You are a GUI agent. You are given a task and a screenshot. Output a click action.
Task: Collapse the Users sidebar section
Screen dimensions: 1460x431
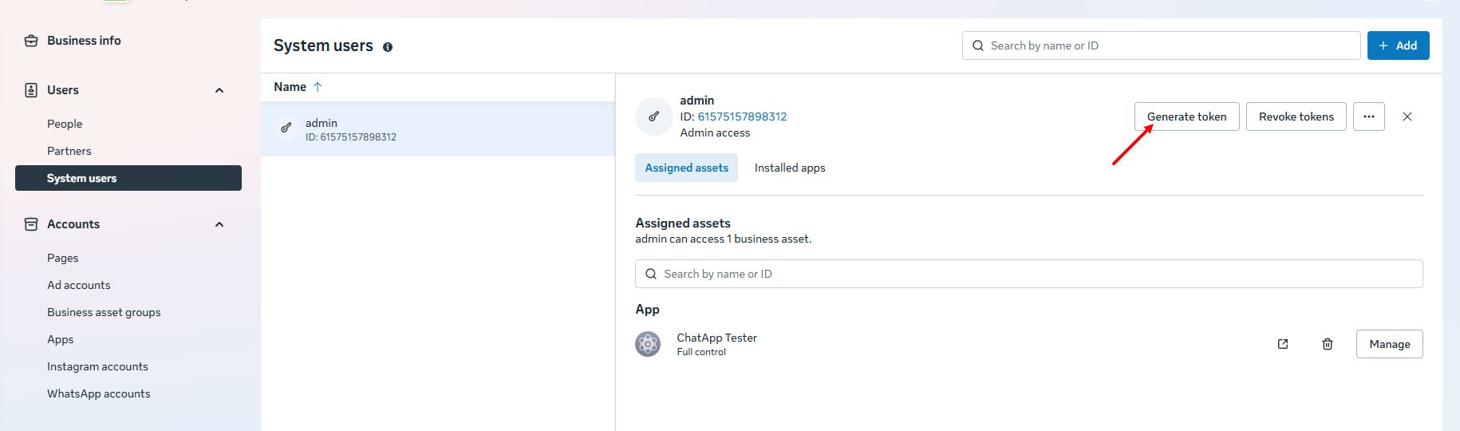tap(219, 90)
